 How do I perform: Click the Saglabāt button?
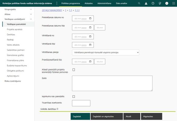pos(80,116)
